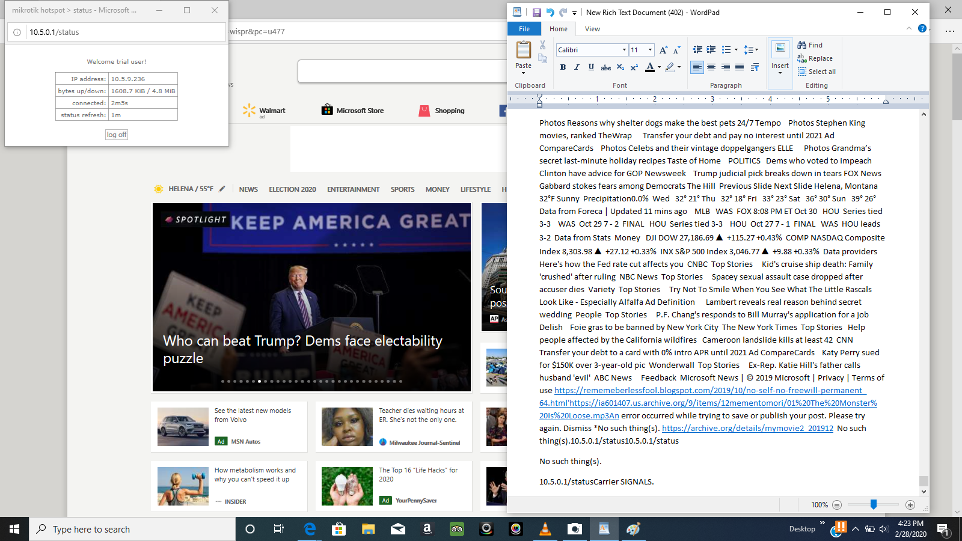Click the Undo arrow in quick access toolbar

coord(550,12)
